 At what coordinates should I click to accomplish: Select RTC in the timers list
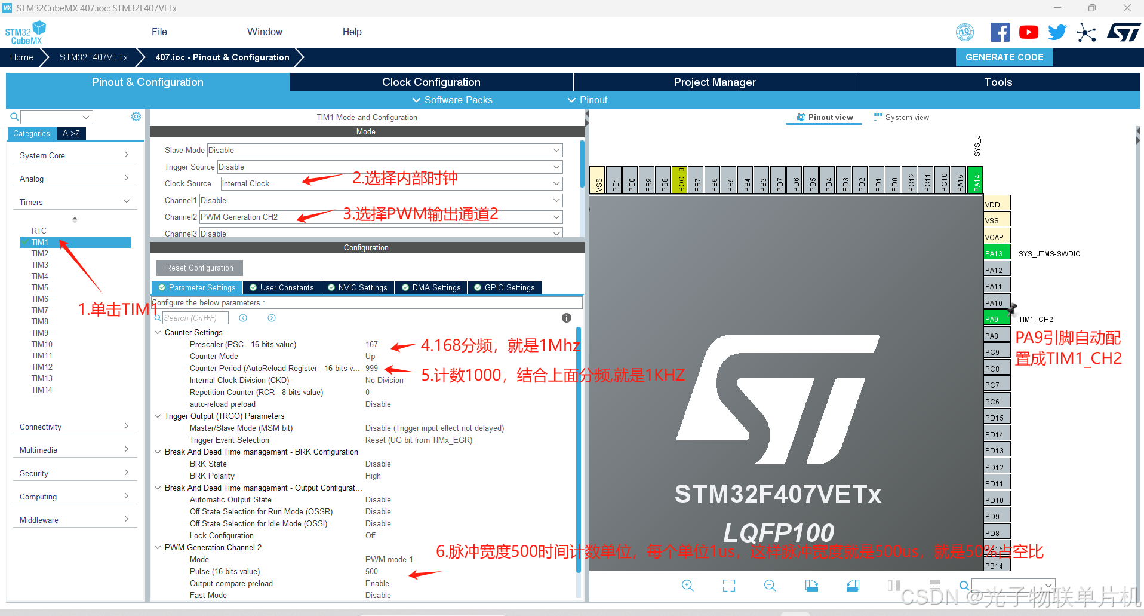(39, 231)
